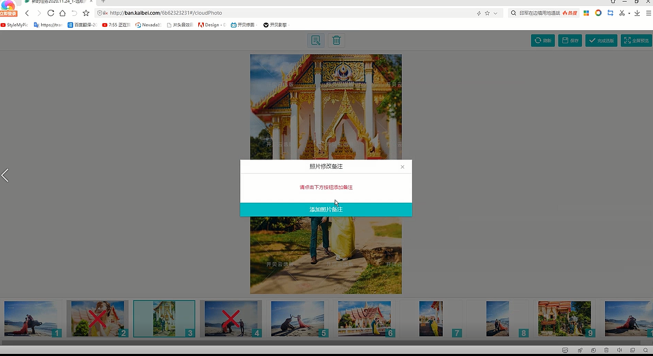653x356 pixels.
Task: Select crossed-out thumbnail number 2
Action: [98, 319]
